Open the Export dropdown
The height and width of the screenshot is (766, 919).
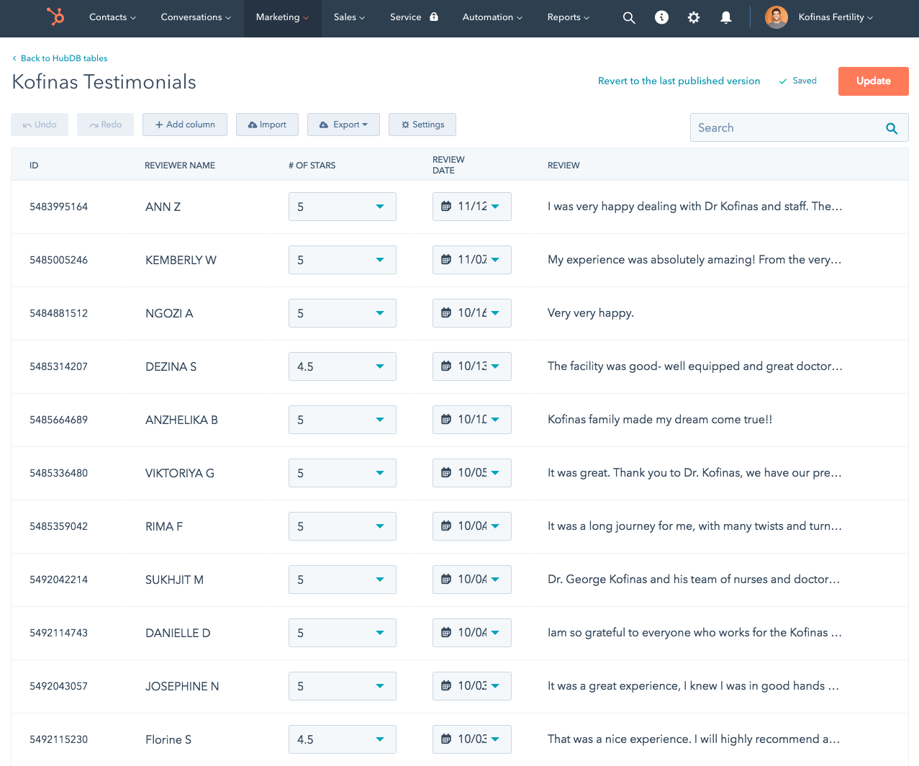click(343, 125)
